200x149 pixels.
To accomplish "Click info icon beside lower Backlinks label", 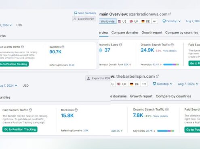I will click(76, 110).
